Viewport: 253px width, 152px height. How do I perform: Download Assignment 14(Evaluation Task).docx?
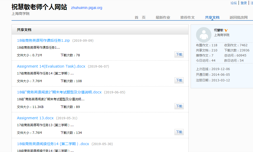[179, 80]
